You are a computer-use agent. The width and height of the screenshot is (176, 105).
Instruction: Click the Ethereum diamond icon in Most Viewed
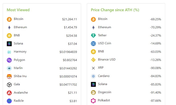point(9,27)
